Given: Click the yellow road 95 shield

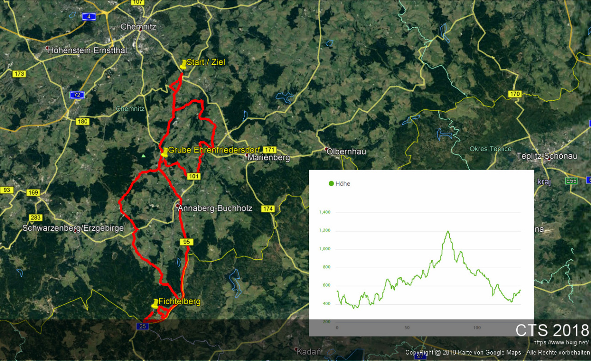Looking at the screenshot, I should 186,242.
